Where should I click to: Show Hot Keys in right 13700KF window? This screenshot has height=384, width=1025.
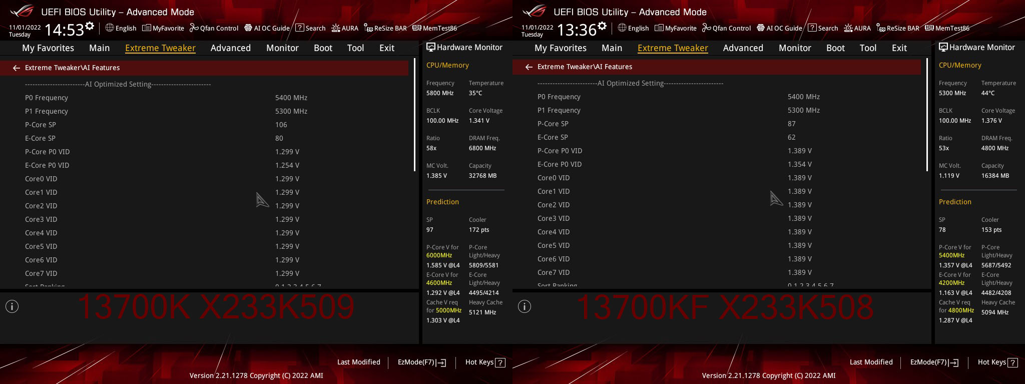(997, 362)
